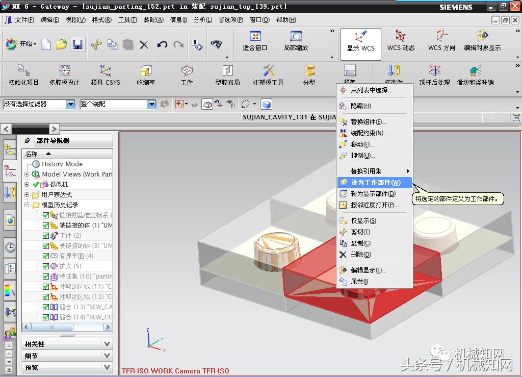Collapse the 模型历史记录 tree node
This screenshot has height=377, width=522.
click(x=27, y=205)
